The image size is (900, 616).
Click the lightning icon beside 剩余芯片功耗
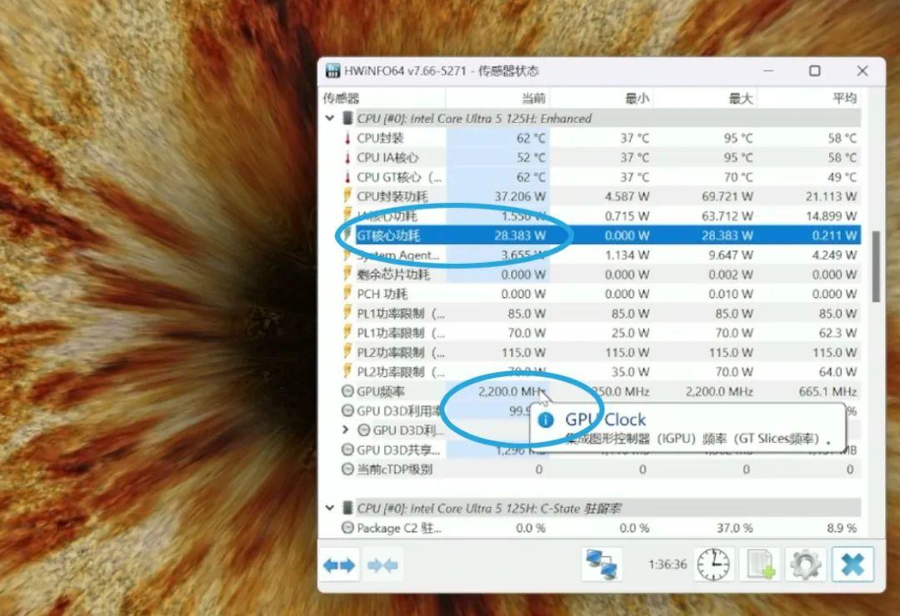347,274
